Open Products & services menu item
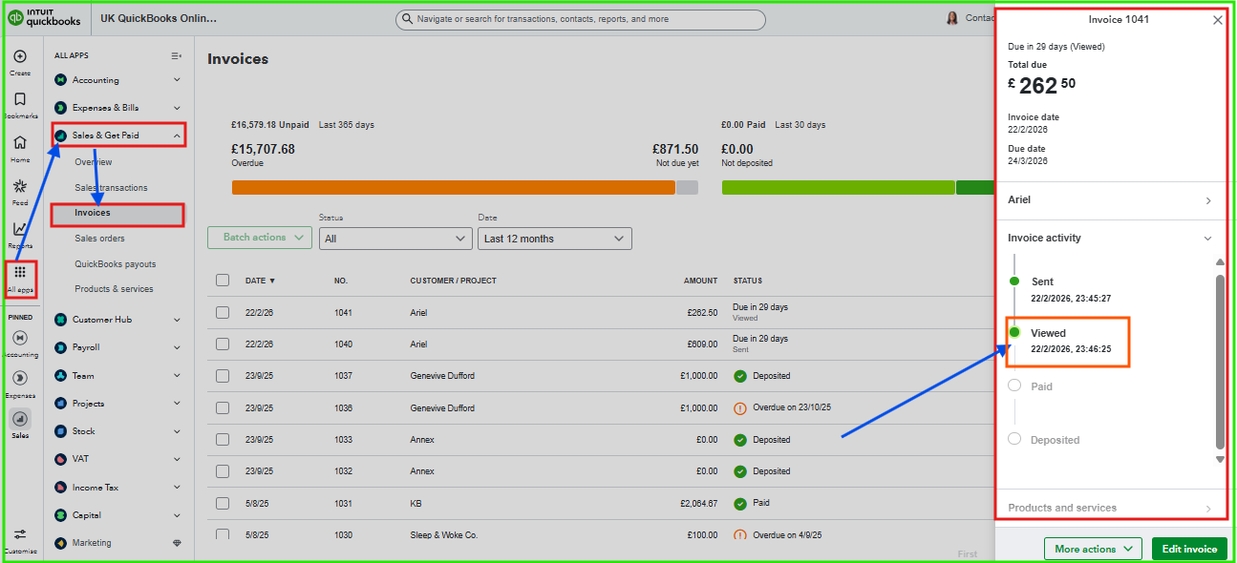Image resolution: width=1237 pixels, height=563 pixels. 114,289
